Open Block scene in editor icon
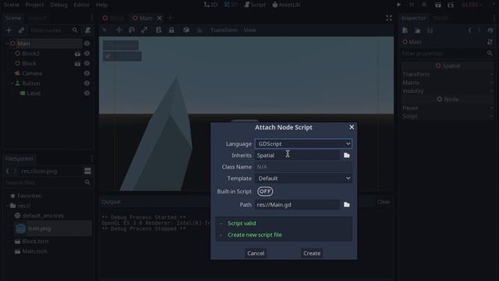499x281 pixels. (x=77, y=63)
